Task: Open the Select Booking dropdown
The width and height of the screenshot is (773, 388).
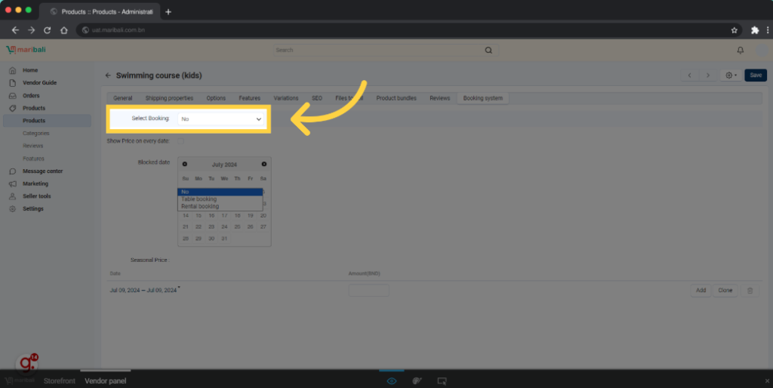Action: (x=221, y=119)
